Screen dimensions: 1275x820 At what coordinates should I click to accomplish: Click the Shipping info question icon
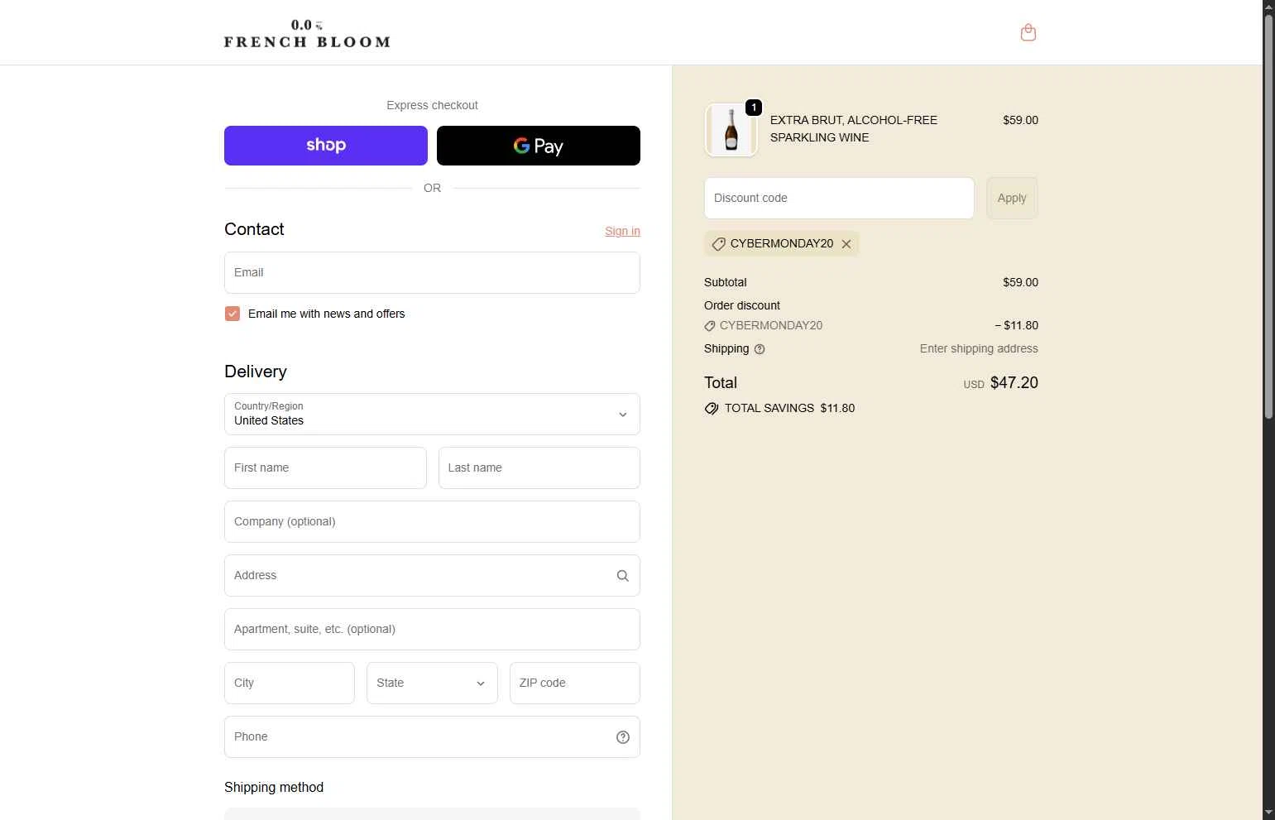coord(760,349)
